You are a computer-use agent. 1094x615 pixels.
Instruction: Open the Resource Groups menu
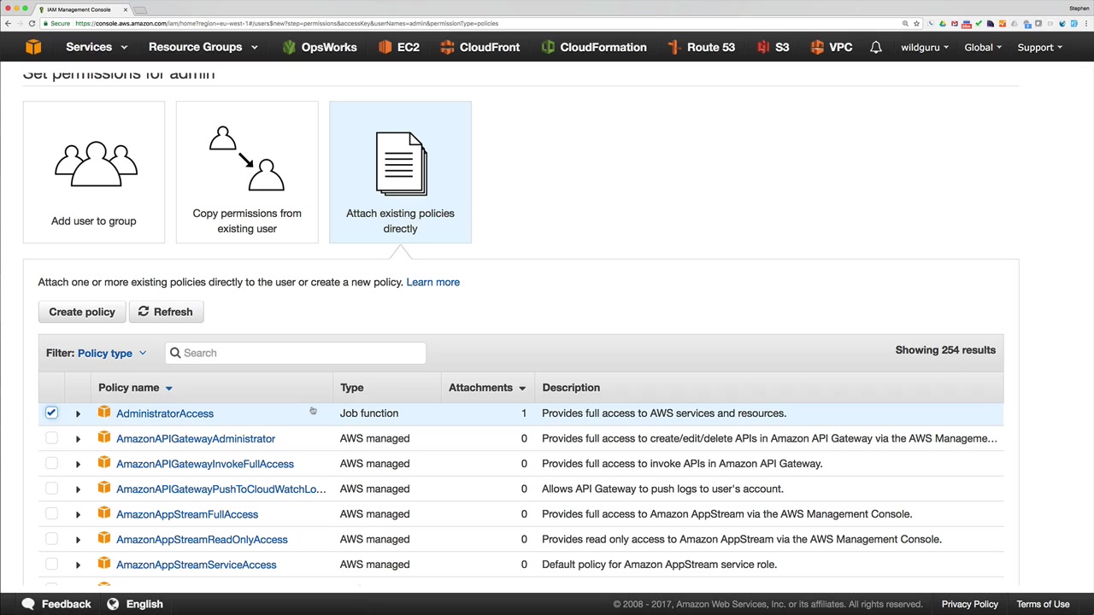(x=203, y=47)
